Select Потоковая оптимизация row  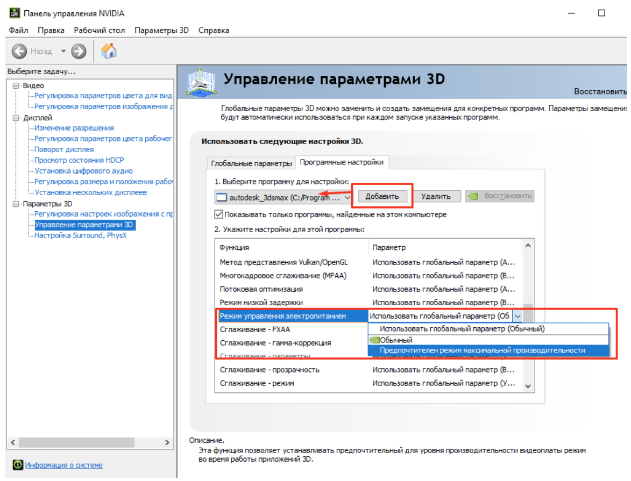click(368, 289)
